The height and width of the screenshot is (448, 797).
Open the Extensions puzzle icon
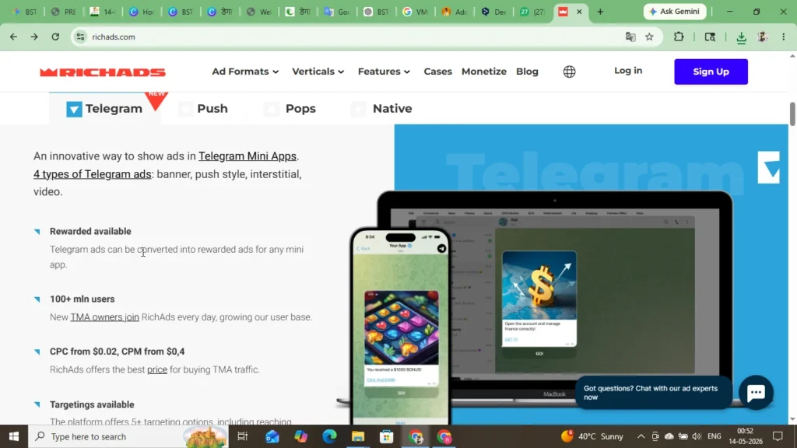[x=679, y=37]
